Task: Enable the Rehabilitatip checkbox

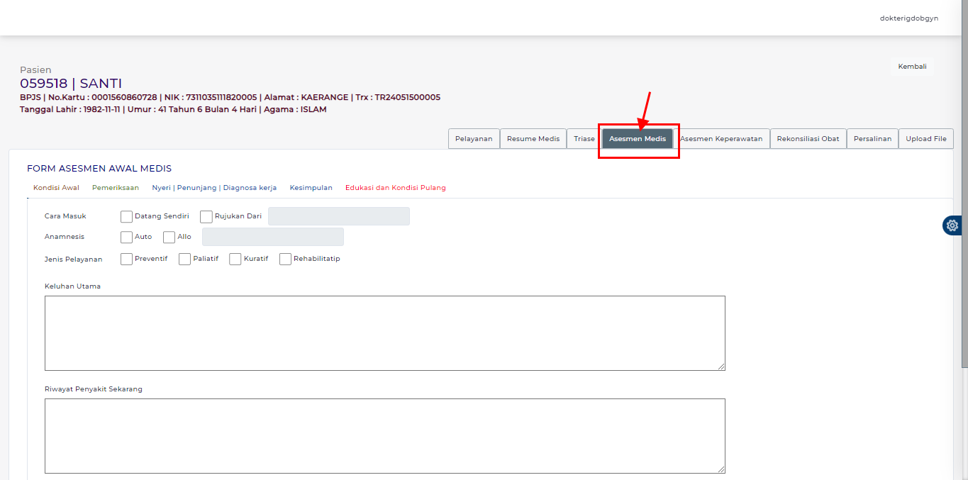Action: tap(285, 259)
